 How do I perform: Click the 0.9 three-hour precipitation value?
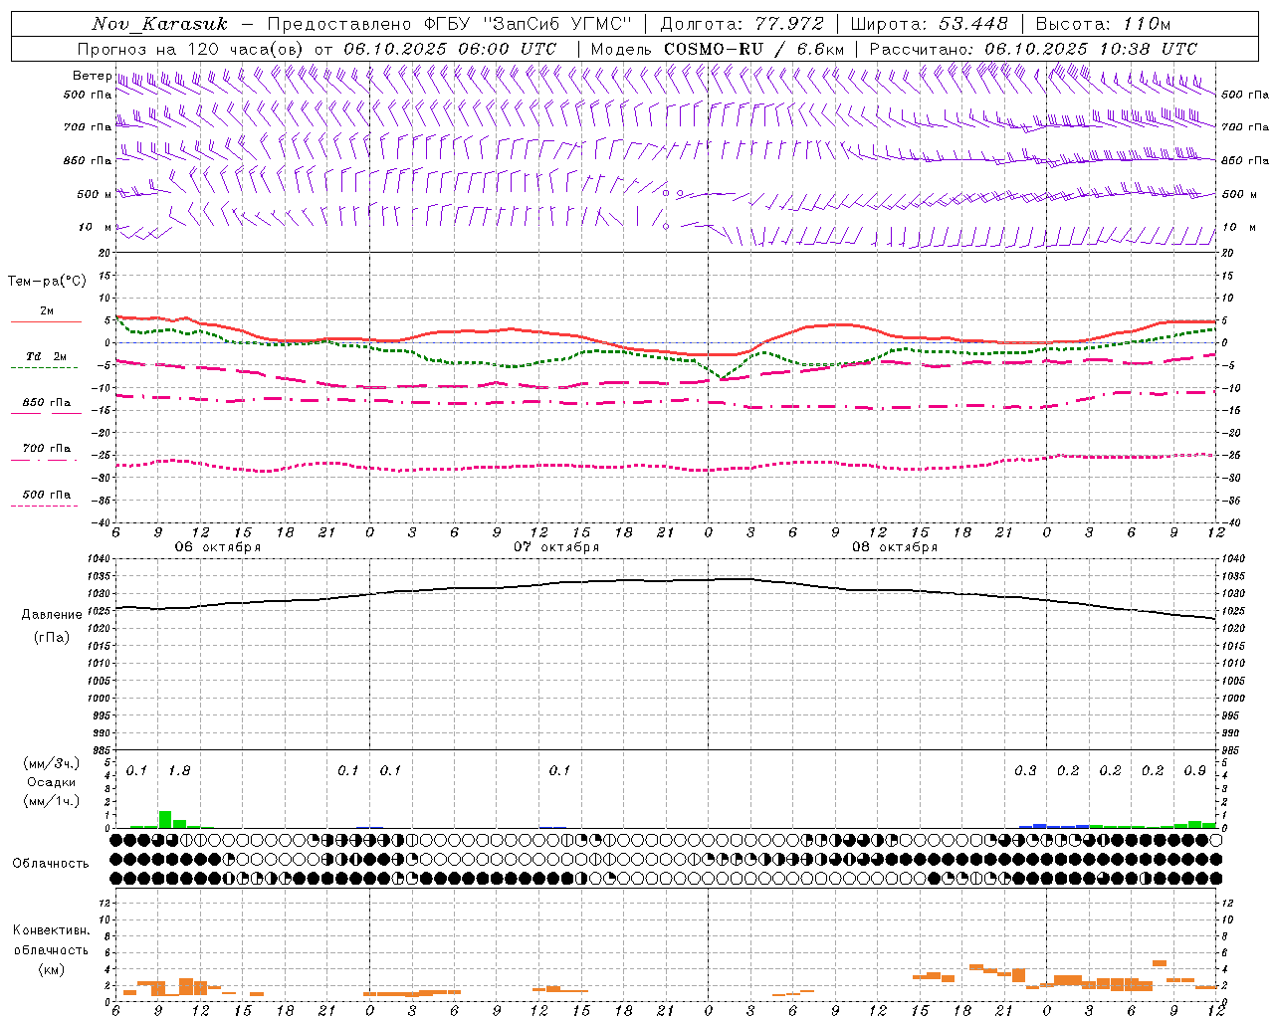[x=1195, y=771]
